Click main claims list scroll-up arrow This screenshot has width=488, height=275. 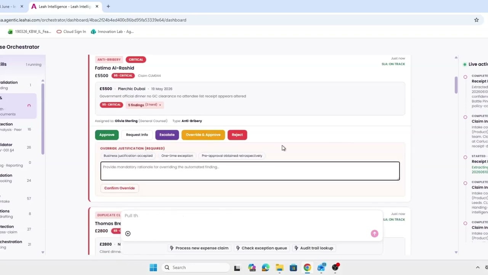tap(456, 57)
